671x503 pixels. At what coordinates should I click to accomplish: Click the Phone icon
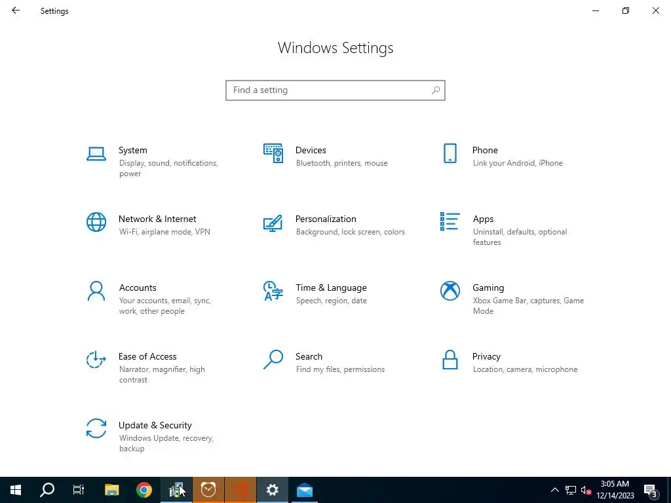click(450, 153)
